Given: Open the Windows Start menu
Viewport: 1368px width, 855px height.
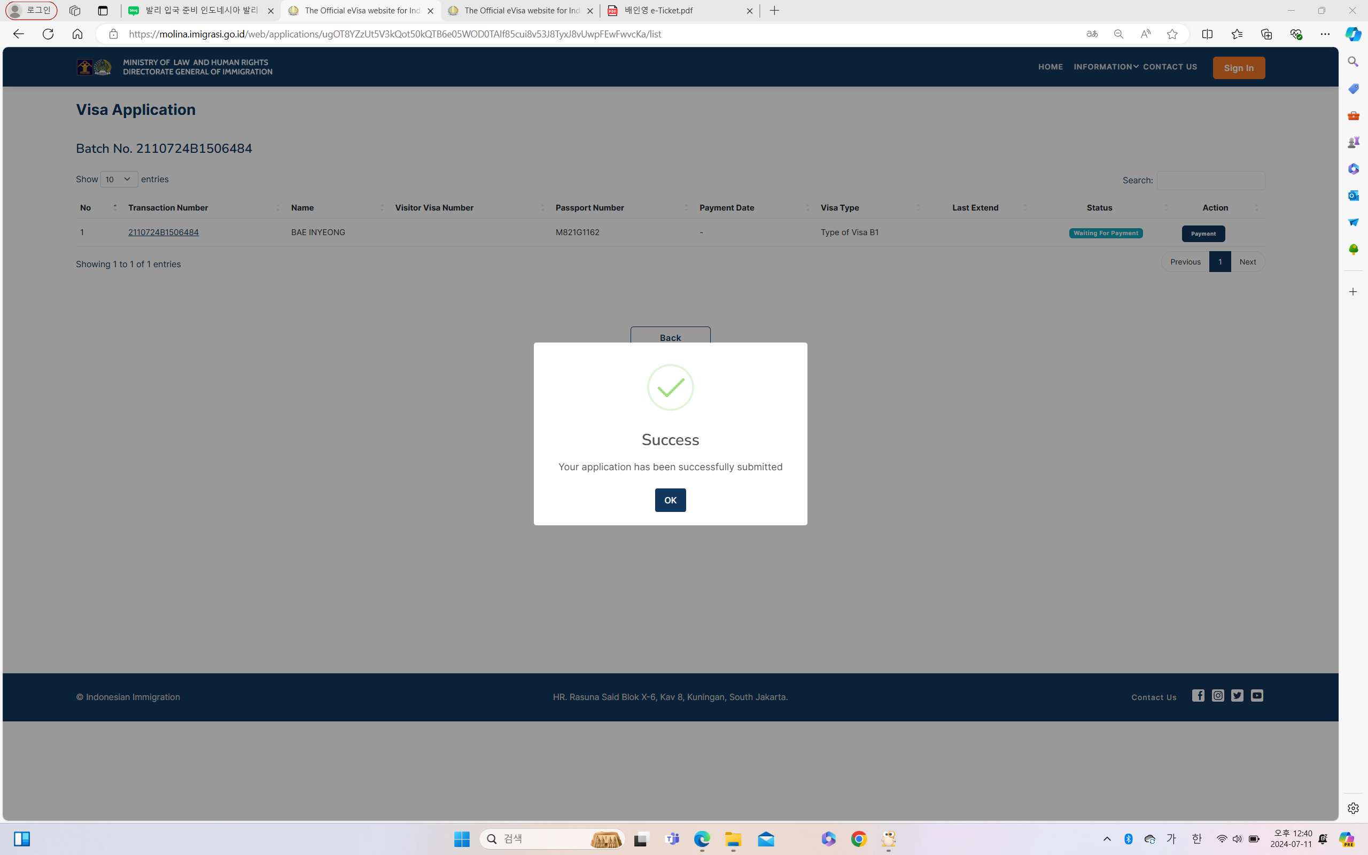Looking at the screenshot, I should (461, 839).
